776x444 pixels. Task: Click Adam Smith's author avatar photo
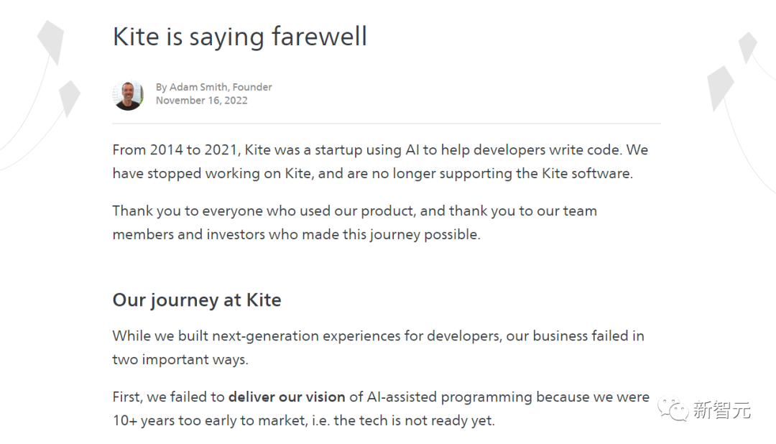129,95
